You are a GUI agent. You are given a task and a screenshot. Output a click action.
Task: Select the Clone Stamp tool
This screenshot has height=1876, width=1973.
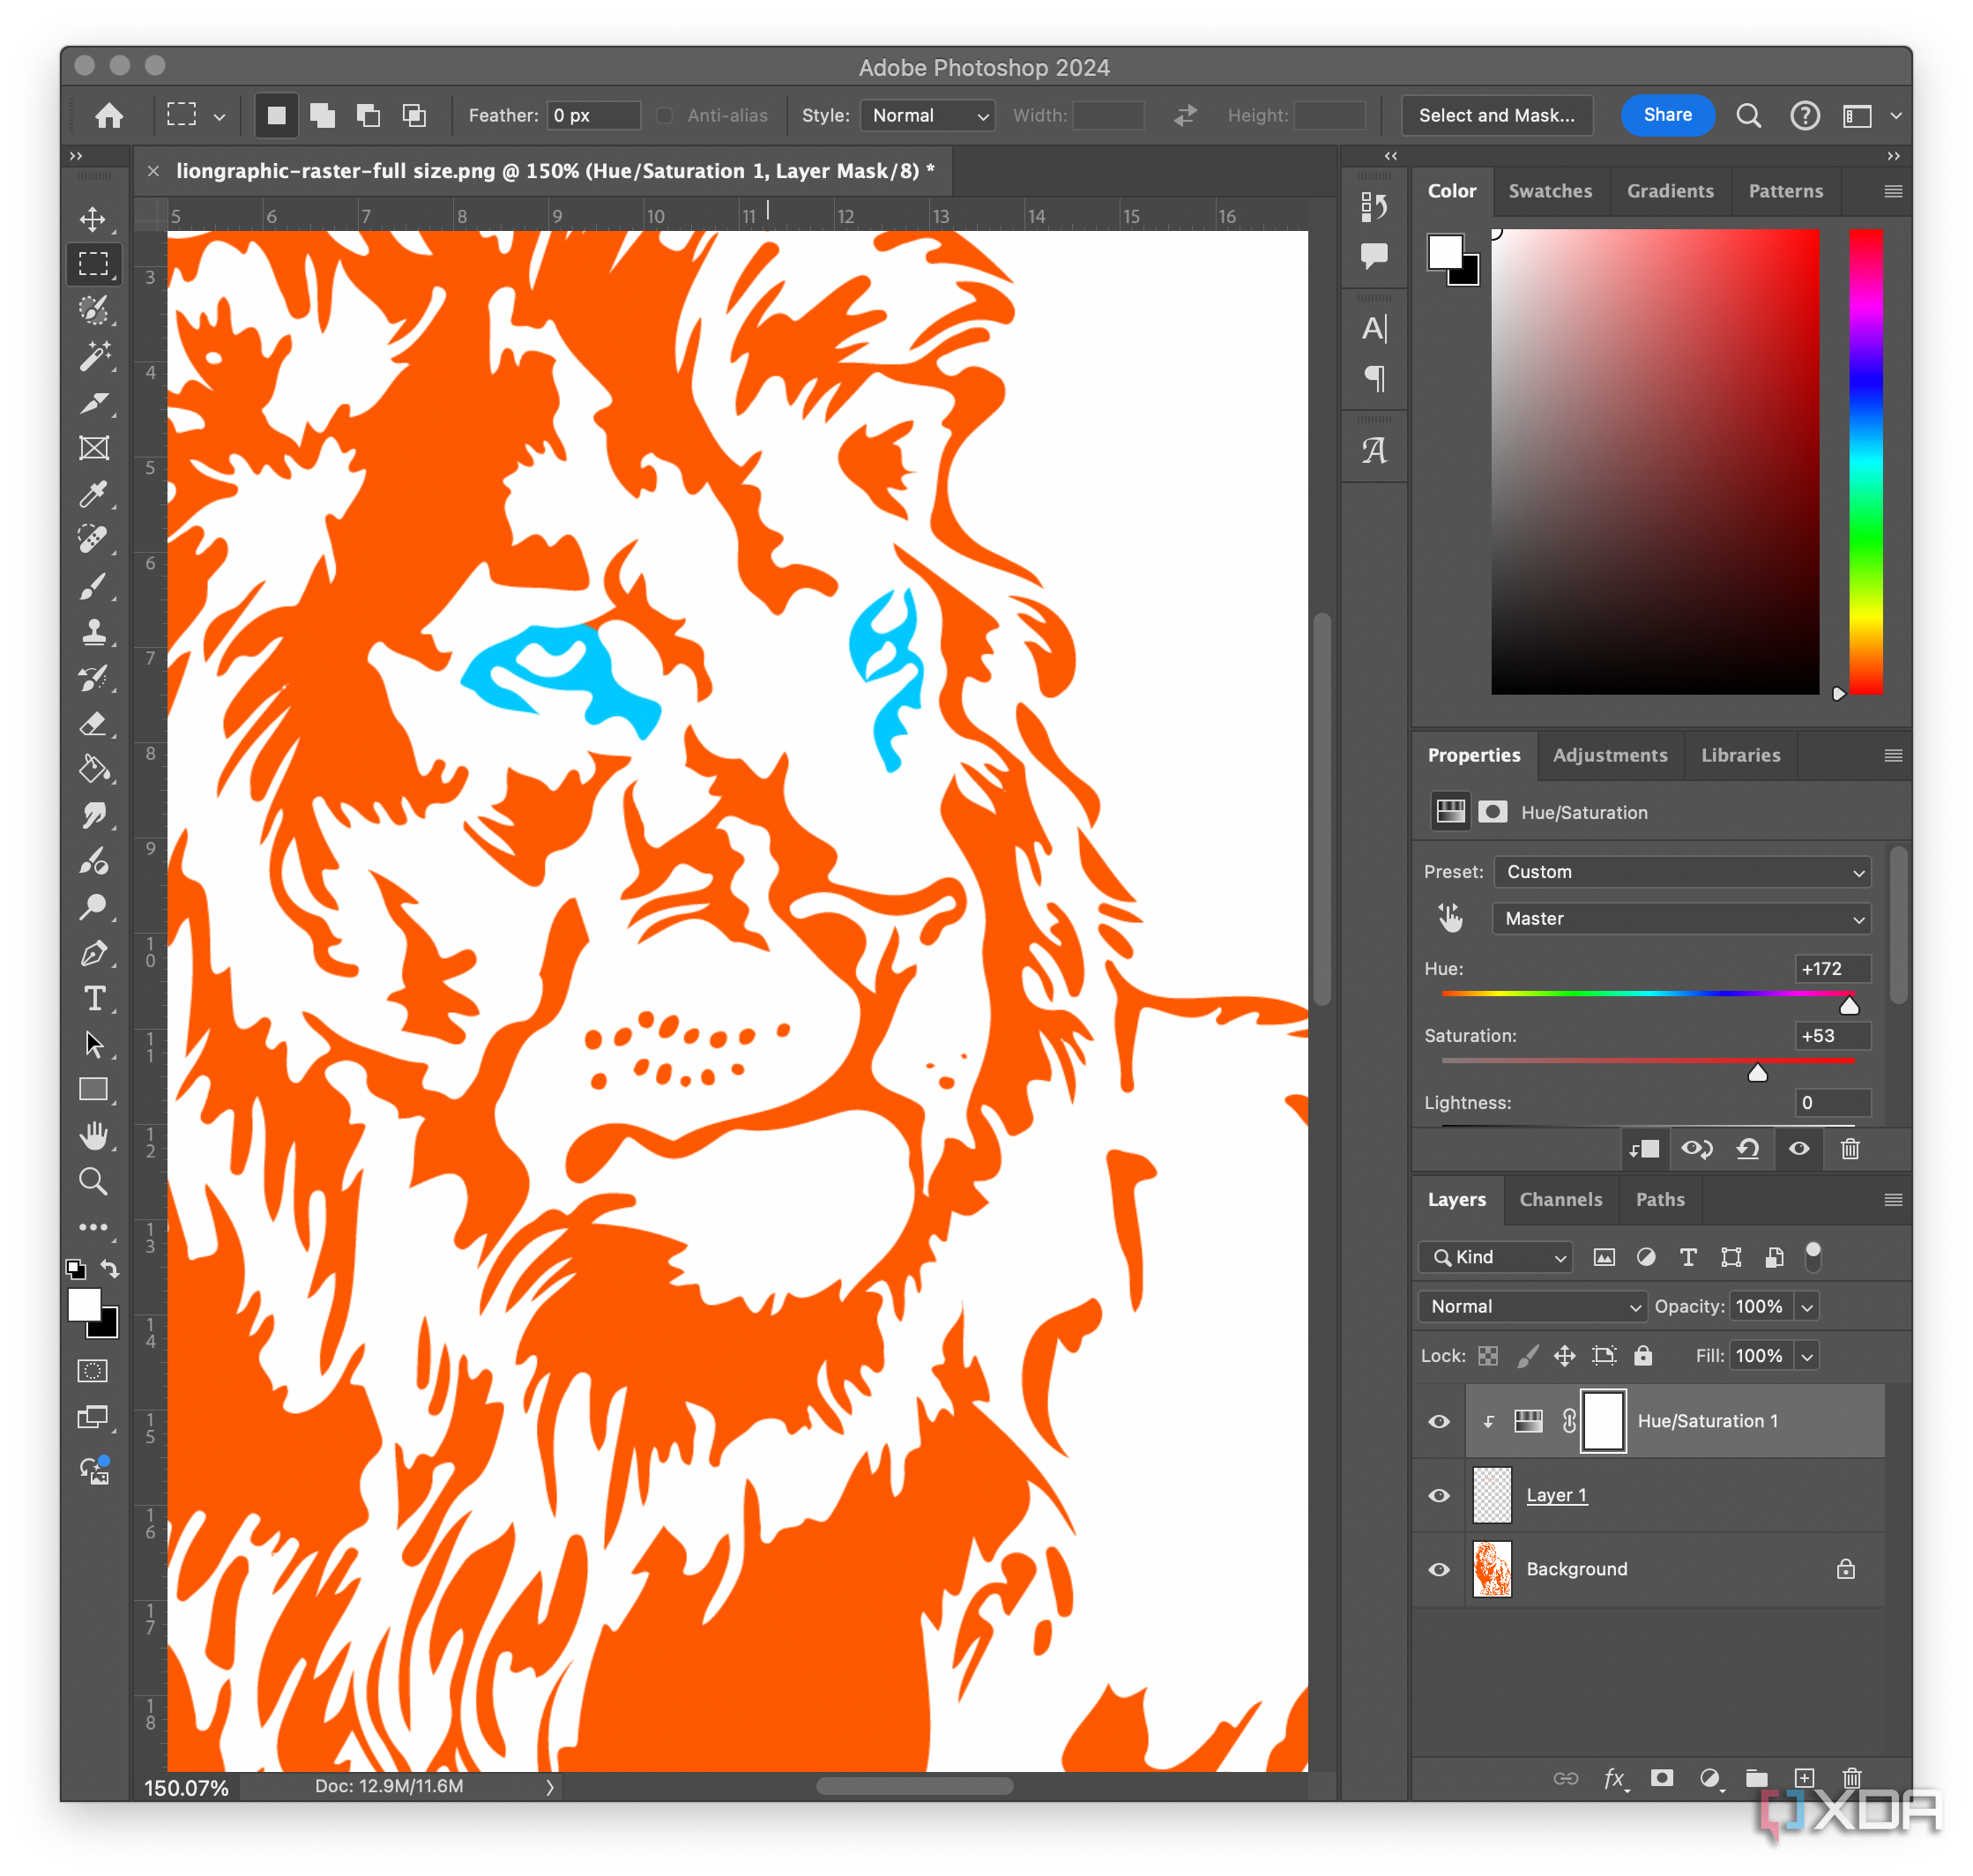(94, 631)
